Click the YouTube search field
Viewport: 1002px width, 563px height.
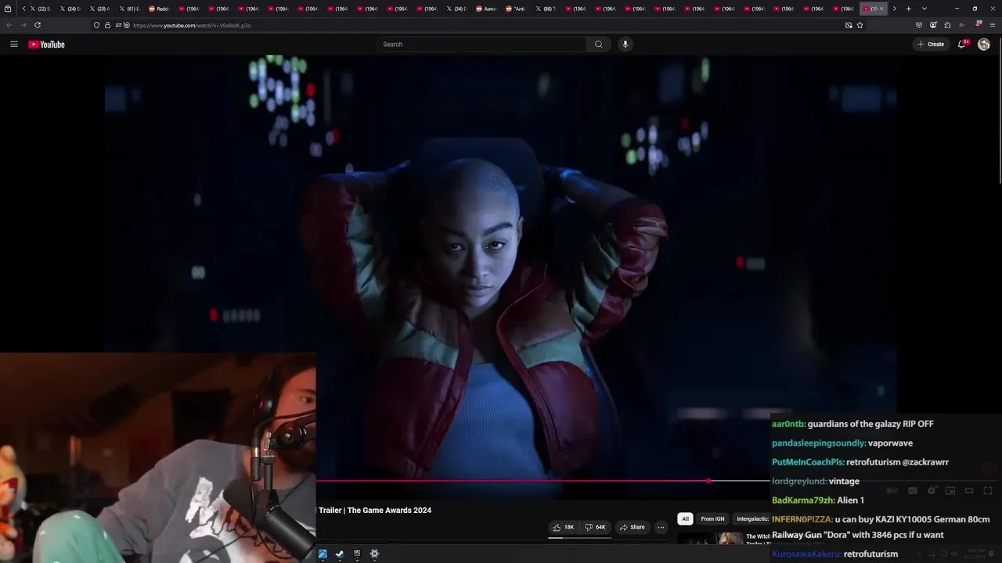(x=481, y=45)
